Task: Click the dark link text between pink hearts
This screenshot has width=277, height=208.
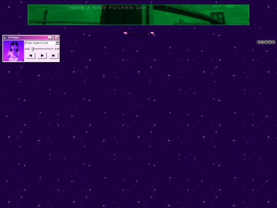Action: [138, 35]
